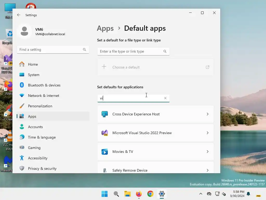Screen dimensions: 266x200
Task: Click the open-external icon on Choose a default
Action: point(208,67)
